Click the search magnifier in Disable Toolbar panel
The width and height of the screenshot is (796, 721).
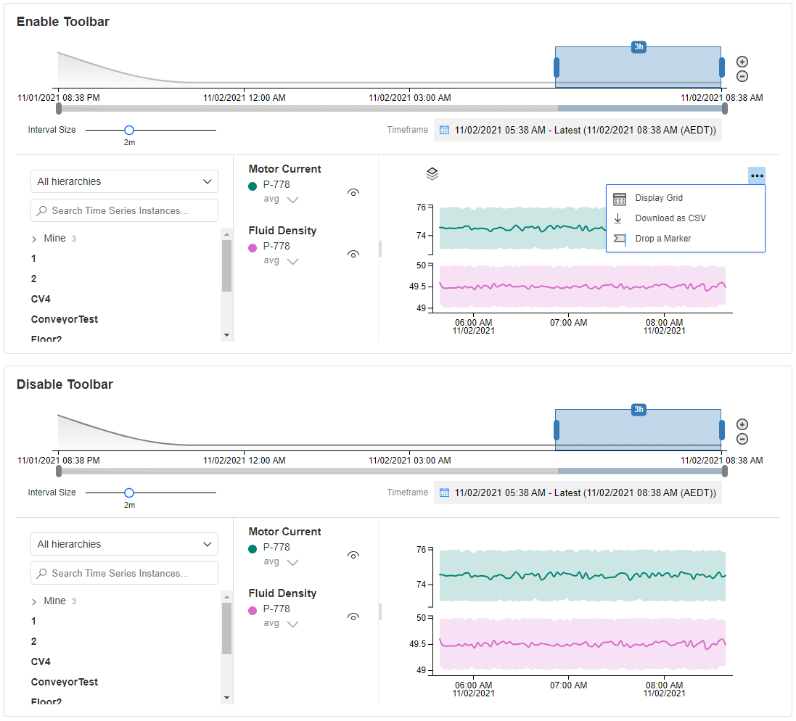pyautogui.click(x=42, y=573)
